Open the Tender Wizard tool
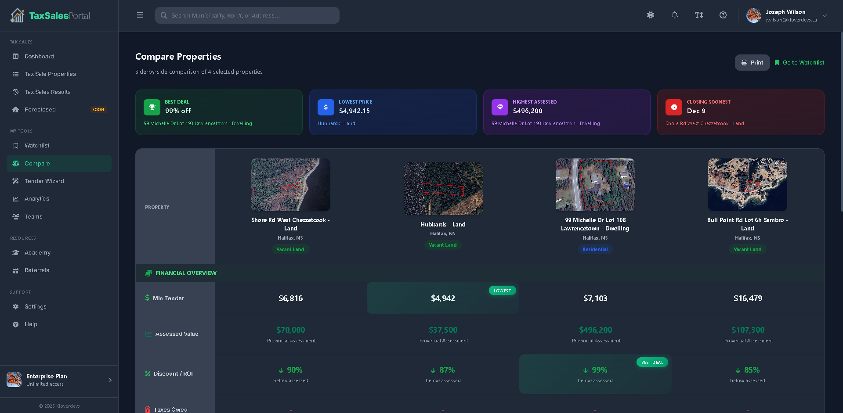The width and height of the screenshot is (843, 413). [x=43, y=181]
